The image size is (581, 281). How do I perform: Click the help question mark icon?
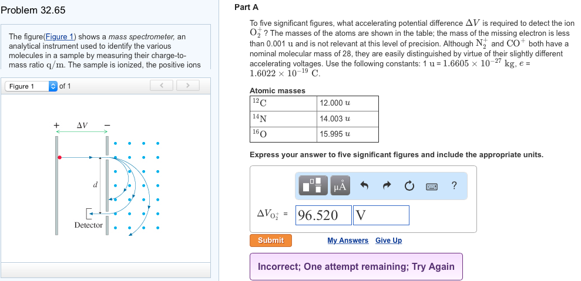[455, 185]
